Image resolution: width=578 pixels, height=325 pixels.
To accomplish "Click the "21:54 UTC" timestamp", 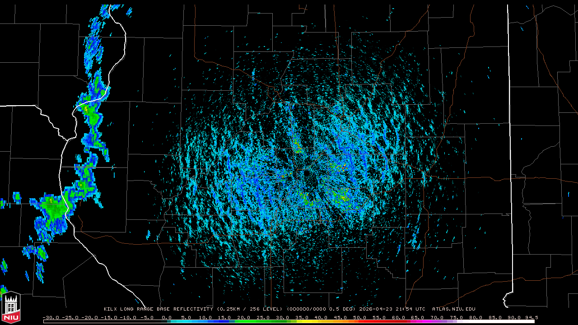I will tap(410, 309).
